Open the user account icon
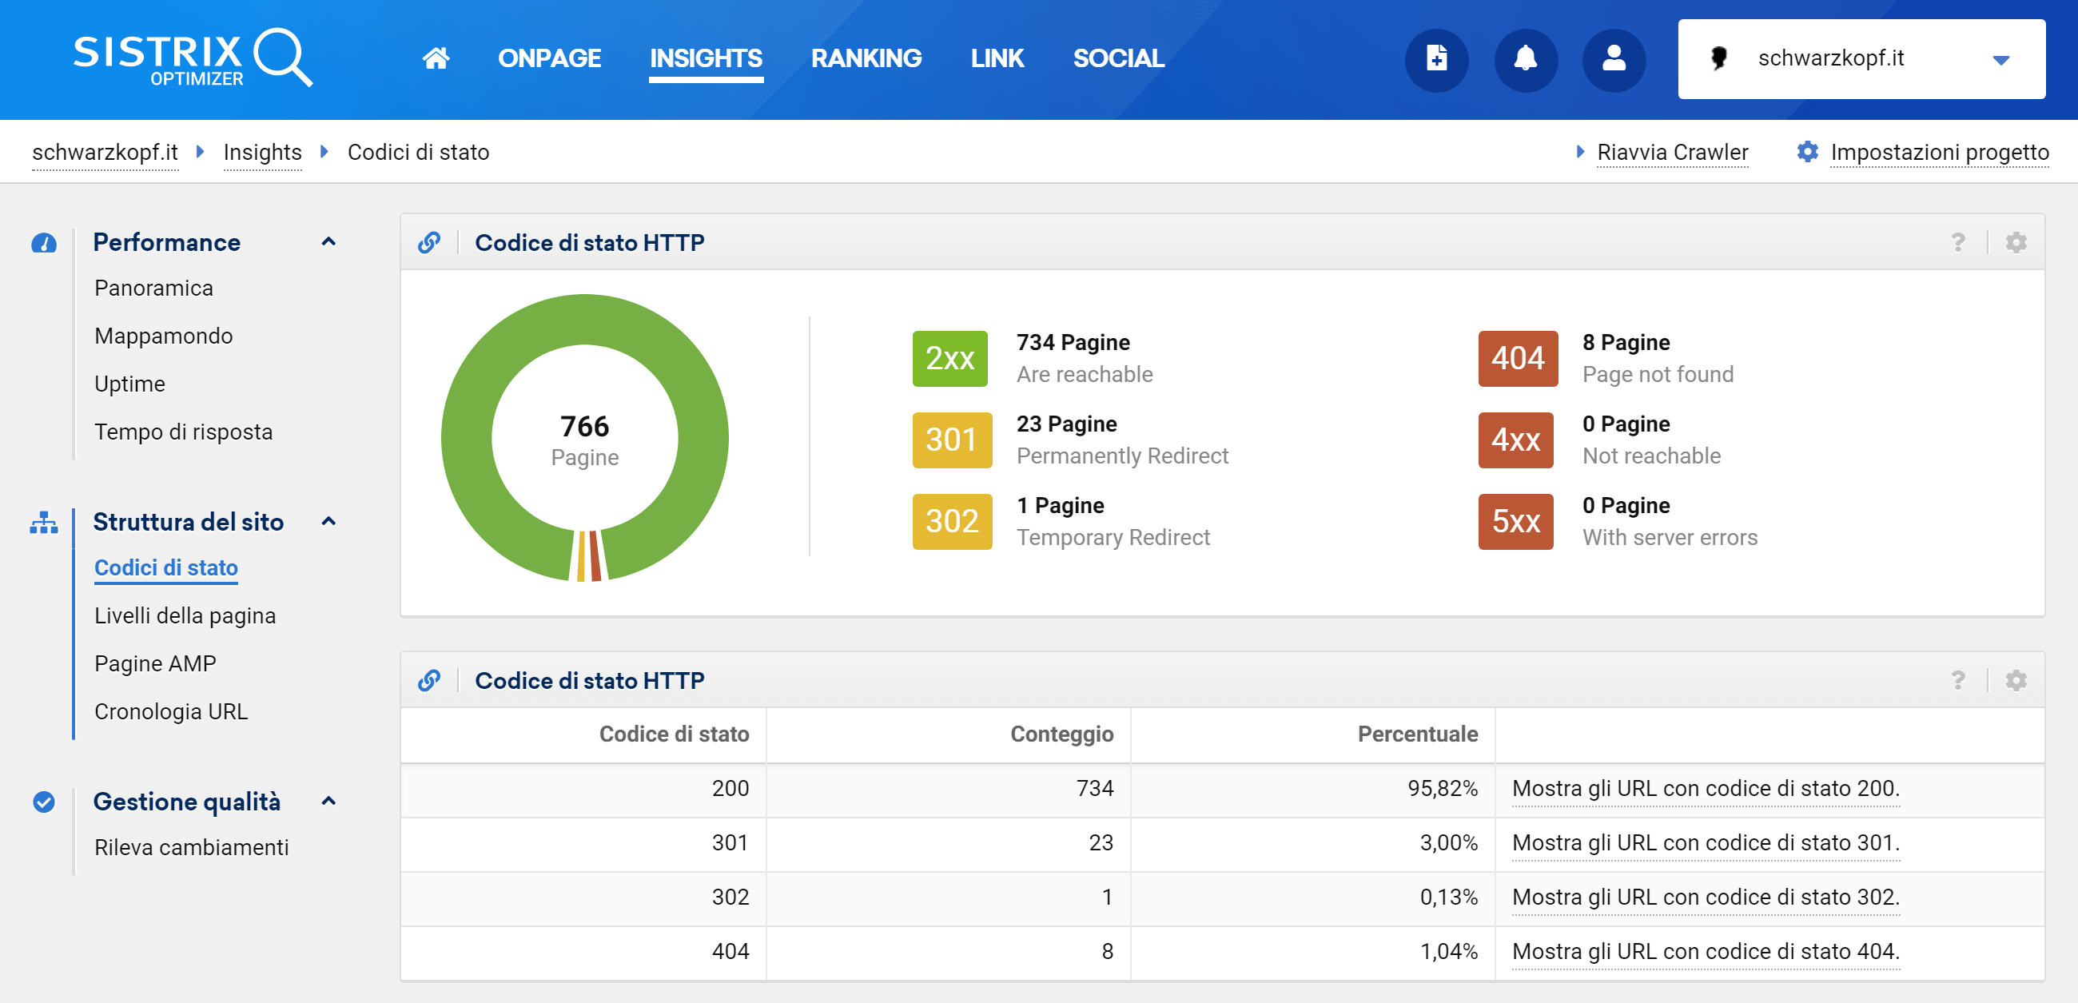 click(1614, 60)
